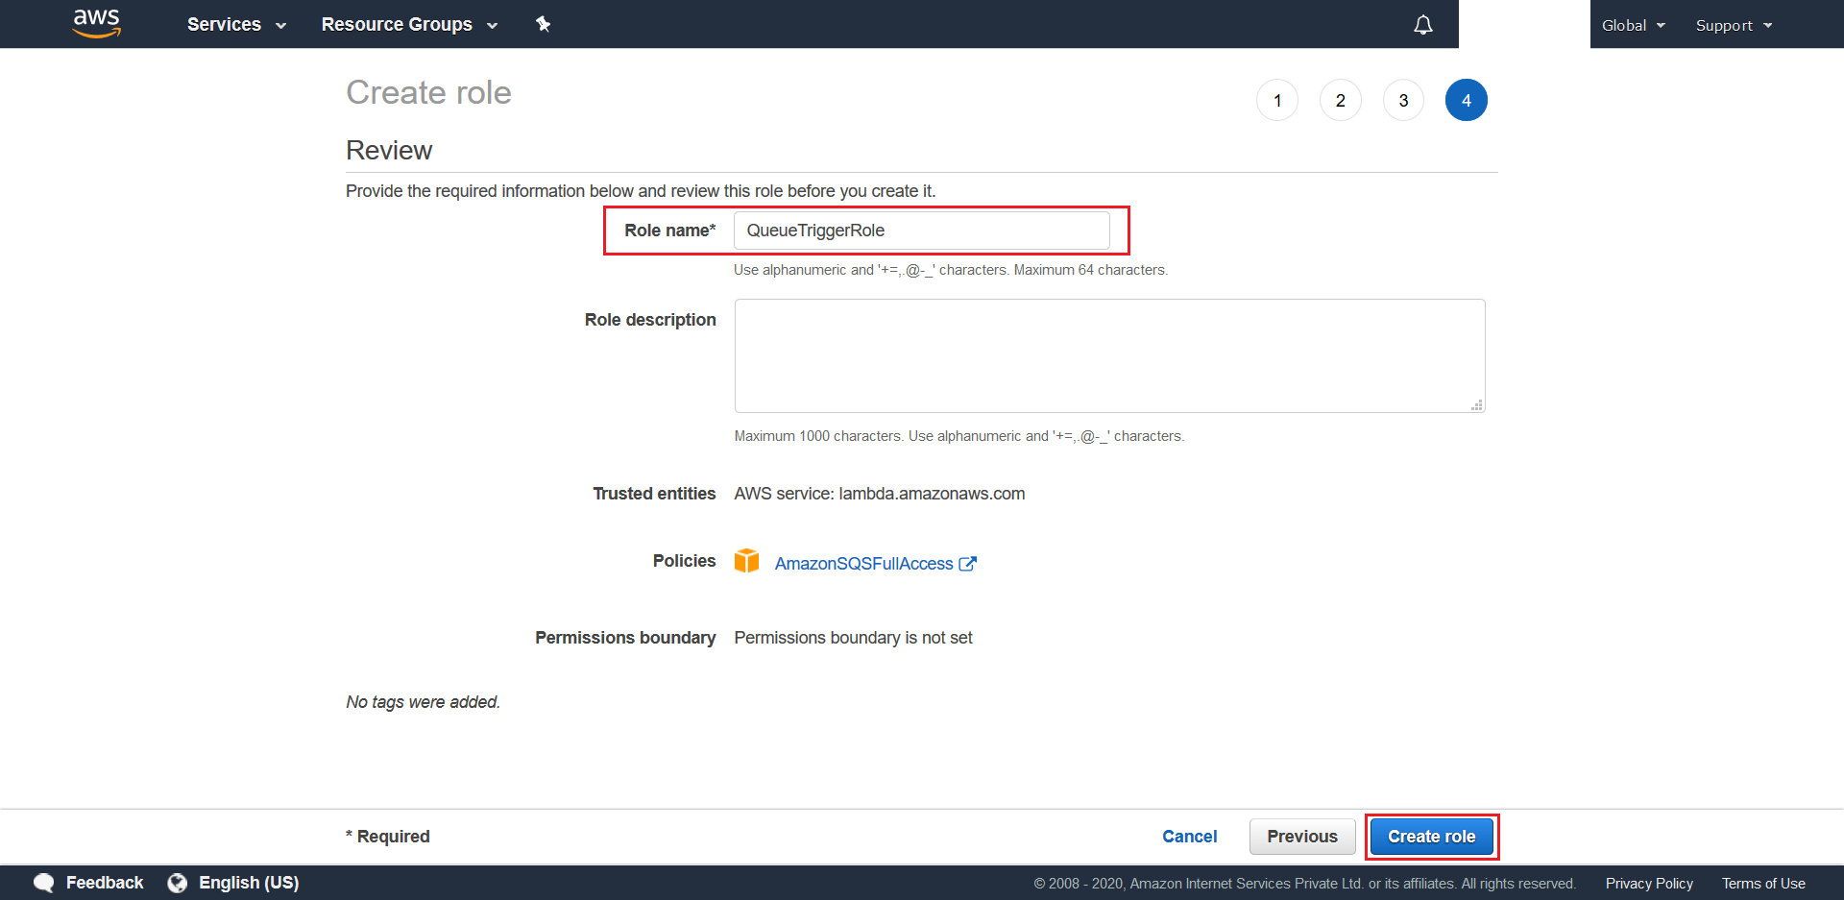Open the AmazonSQSFullAccess policy link
Viewport: 1844px width, 900px height.
(863, 564)
